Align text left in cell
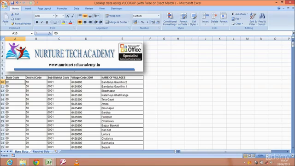The image size is (295, 166). (80, 22)
